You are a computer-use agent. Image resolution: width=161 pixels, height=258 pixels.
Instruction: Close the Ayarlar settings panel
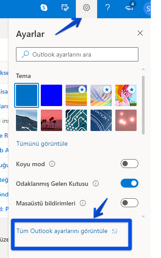[140, 33]
